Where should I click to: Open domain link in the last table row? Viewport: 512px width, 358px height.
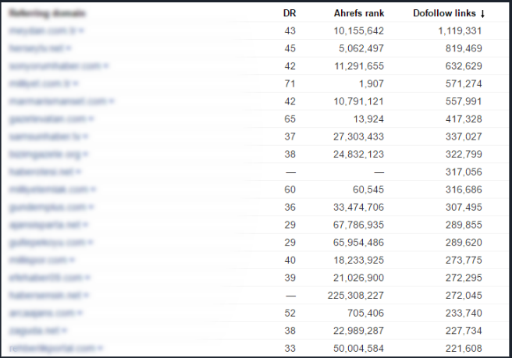[x=52, y=348]
